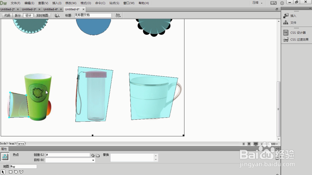Select the pointer hotspot tool
Viewport: 312px width, 175px height.
[3, 172]
